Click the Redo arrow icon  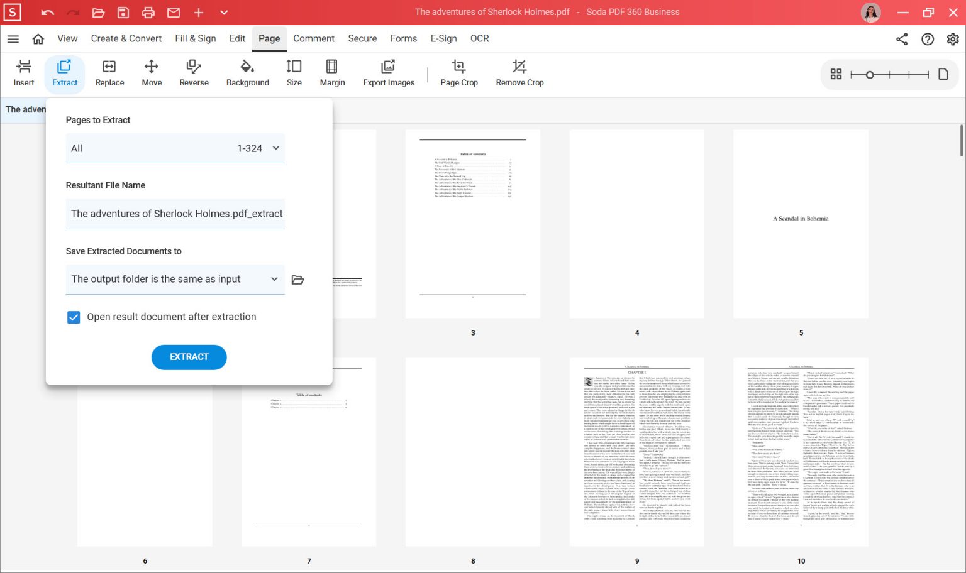73,13
